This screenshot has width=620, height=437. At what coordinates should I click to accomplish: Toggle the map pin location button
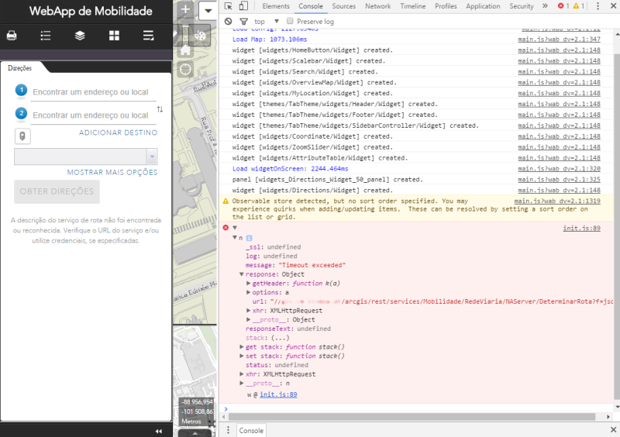coord(22,136)
